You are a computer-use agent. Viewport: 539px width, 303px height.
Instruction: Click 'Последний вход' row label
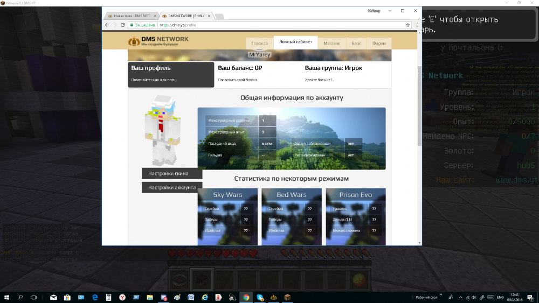click(222, 144)
